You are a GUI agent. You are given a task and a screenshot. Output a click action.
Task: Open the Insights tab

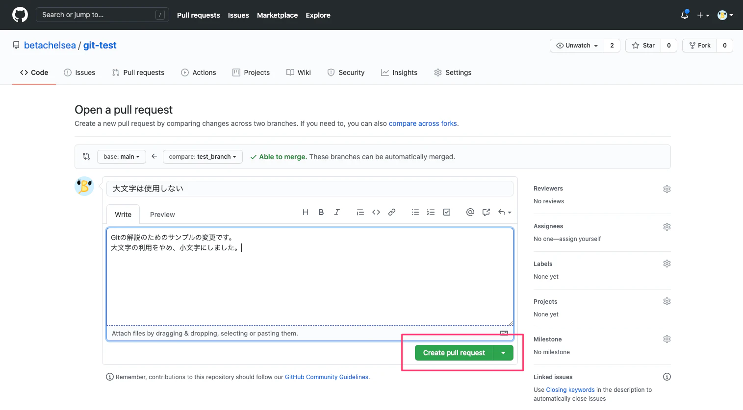pyautogui.click(x=399, y=72)
